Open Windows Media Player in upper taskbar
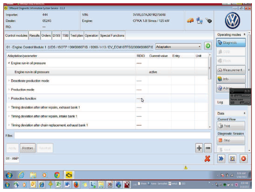Viewport: 255px width, 192px height. (45, 175)
